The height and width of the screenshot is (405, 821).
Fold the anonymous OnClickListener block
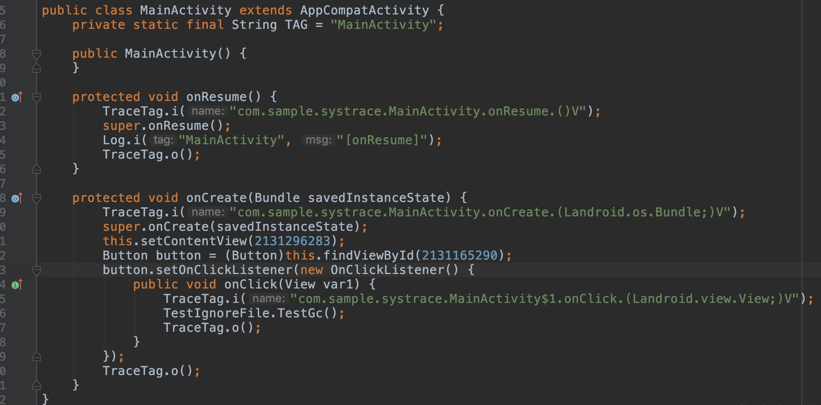tap(36, 271)
